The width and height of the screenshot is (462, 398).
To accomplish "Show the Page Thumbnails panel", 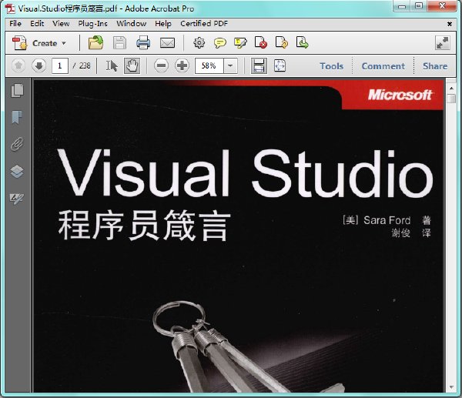I will click(17, 90).
